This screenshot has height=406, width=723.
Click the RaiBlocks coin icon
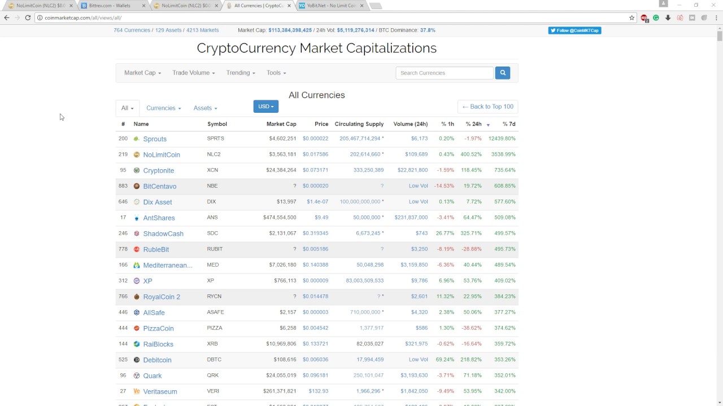pos(136,344)
